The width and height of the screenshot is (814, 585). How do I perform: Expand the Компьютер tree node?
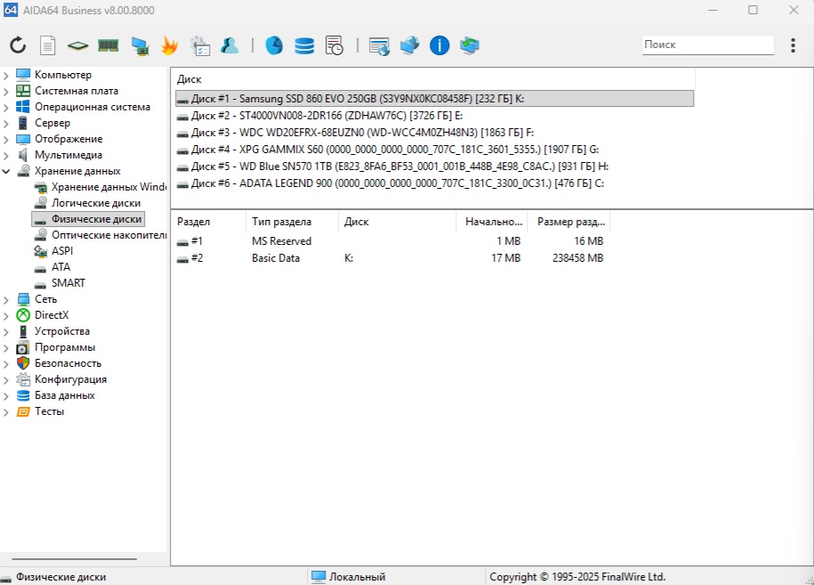pos(6,76)
